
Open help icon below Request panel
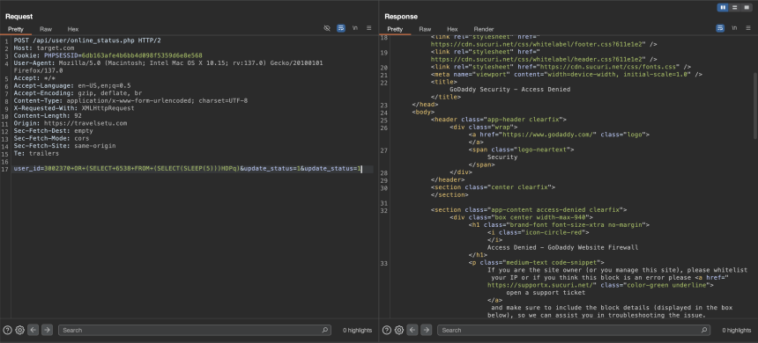coord(7,331)
